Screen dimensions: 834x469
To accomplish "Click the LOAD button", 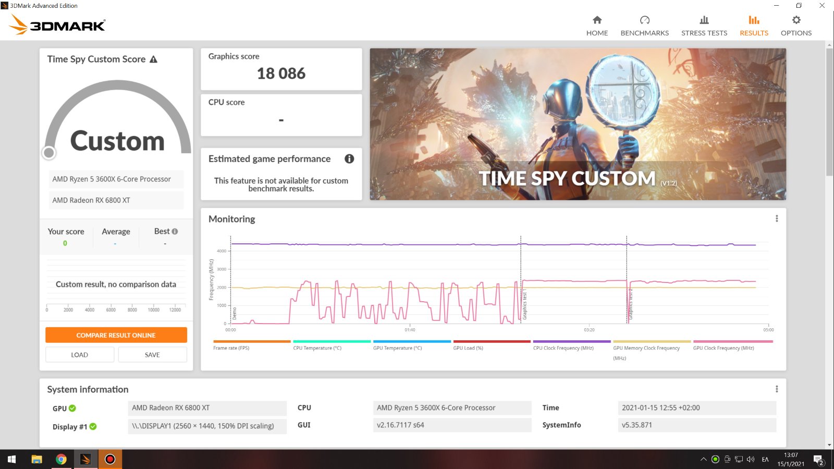I will (x=80, y=355).
